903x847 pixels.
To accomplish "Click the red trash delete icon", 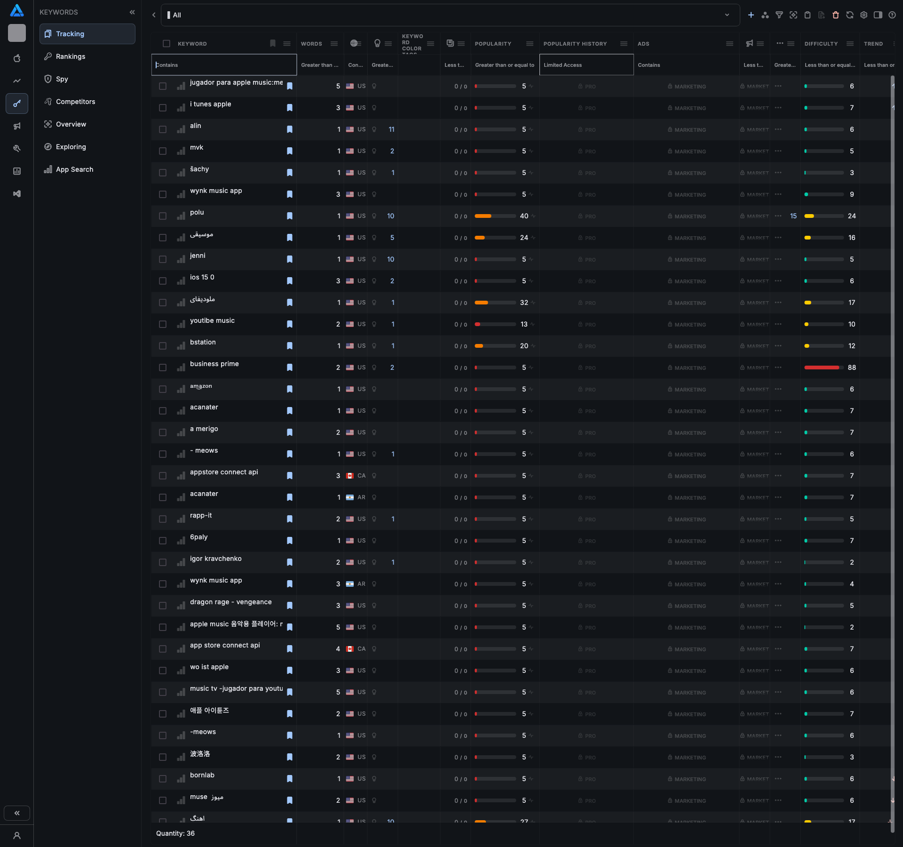I will pos(836,15).
